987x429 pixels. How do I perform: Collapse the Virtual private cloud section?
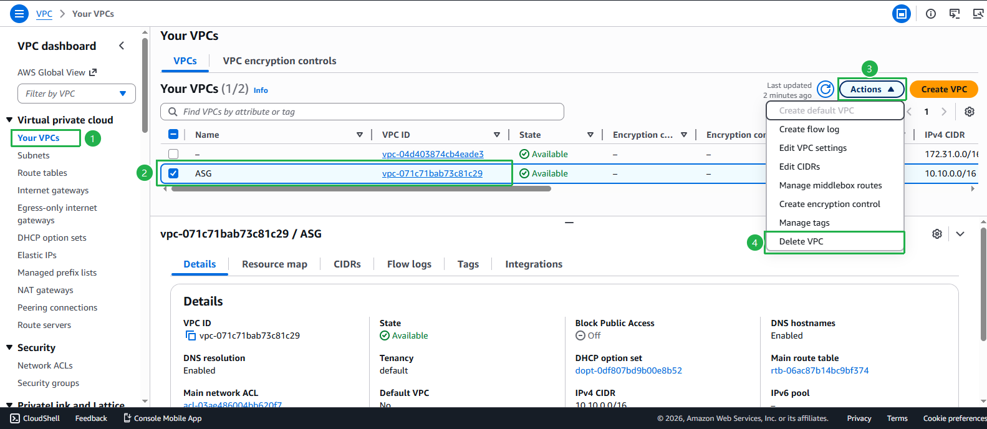[9, 120]
